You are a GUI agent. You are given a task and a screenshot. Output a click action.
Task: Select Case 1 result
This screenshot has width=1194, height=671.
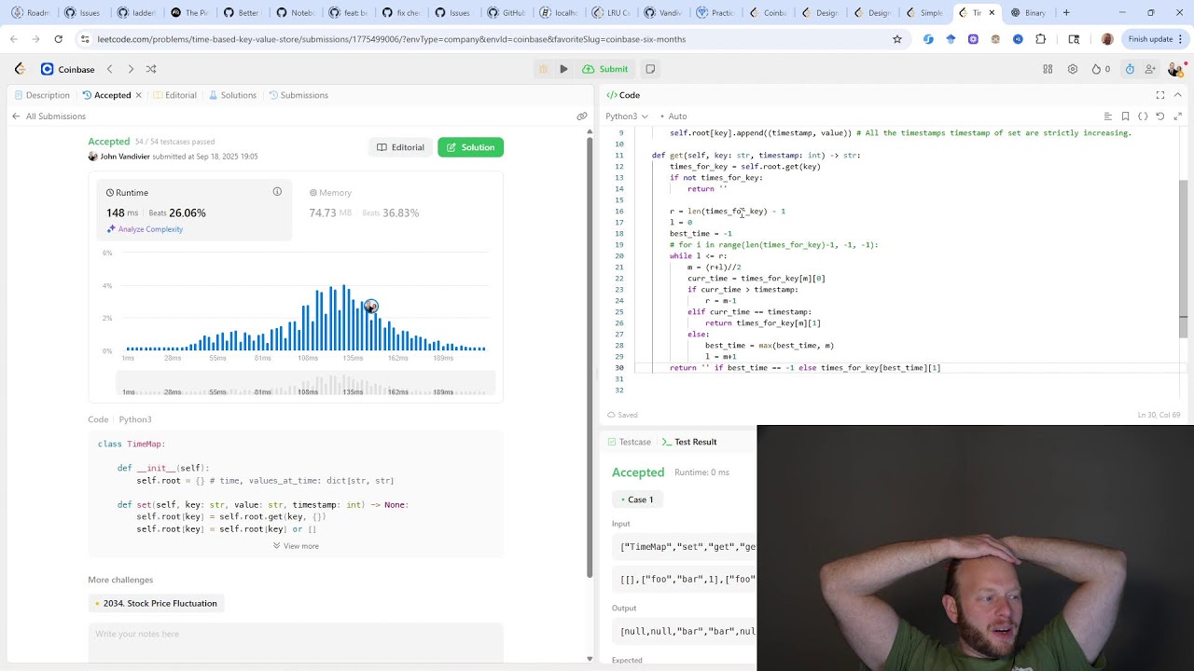(x=637, y=500)
